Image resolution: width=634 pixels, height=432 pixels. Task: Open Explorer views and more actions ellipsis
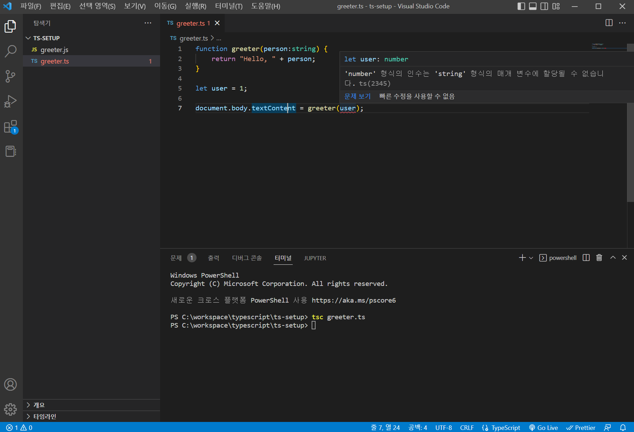[x=148, y=23]
